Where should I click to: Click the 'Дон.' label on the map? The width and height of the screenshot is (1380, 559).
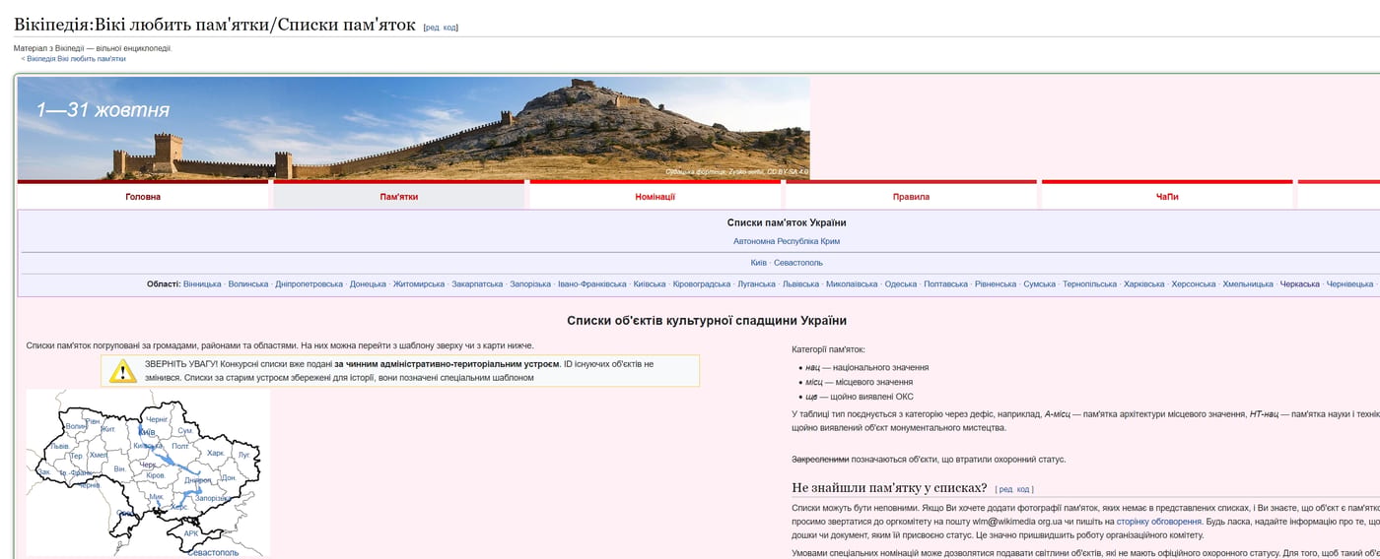tap(228, 478)
